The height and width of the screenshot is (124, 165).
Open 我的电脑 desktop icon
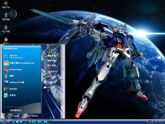pyautogui.click(x=6, y=17)
